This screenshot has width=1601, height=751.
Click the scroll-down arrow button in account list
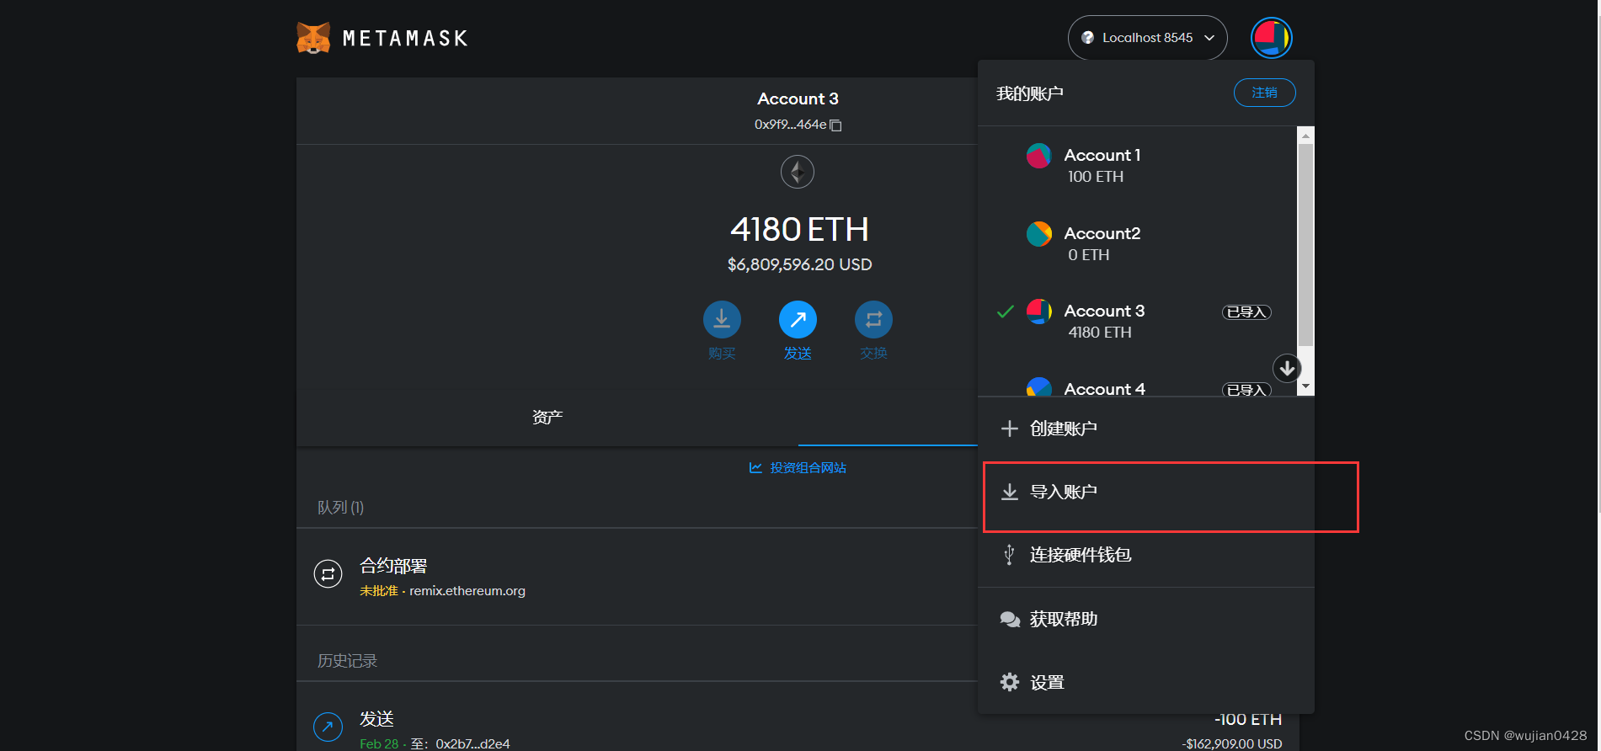click(x=1286, y=368)
